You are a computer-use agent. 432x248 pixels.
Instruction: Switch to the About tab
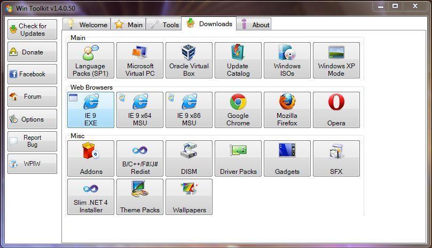[x=254, y=24]
